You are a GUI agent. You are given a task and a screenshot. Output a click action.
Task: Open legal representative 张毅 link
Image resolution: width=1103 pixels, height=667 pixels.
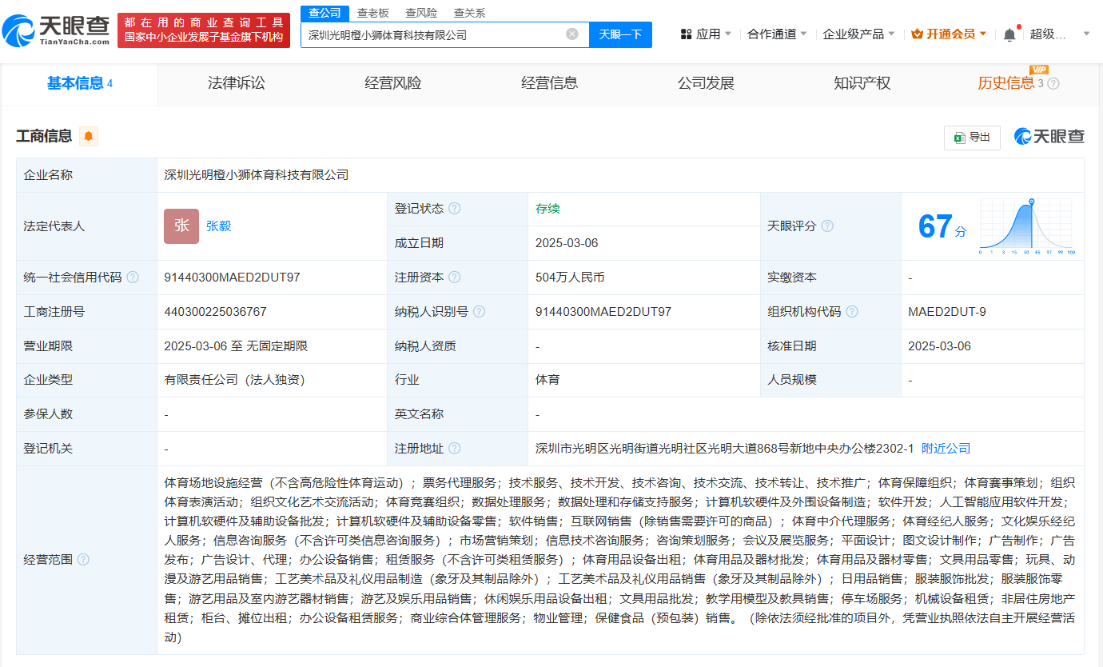click(218, 226)
